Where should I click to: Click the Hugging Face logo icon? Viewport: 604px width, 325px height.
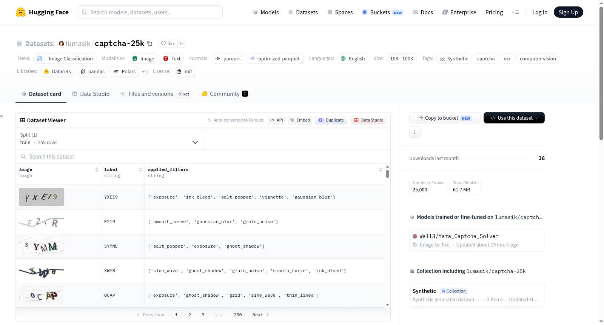click(x=21, y=12)
